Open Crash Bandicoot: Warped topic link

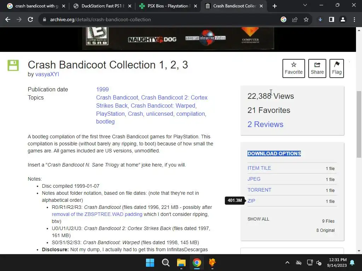(163, 106)
